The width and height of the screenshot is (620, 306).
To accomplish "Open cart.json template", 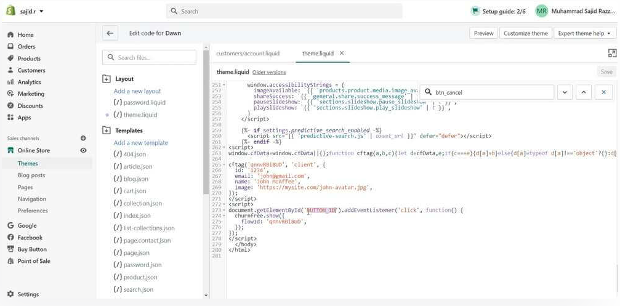I will (x=134, y=191).
